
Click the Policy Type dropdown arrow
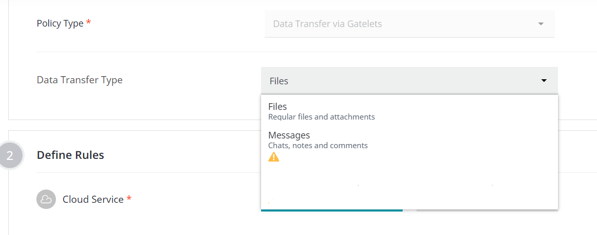(x=541, y=24)
